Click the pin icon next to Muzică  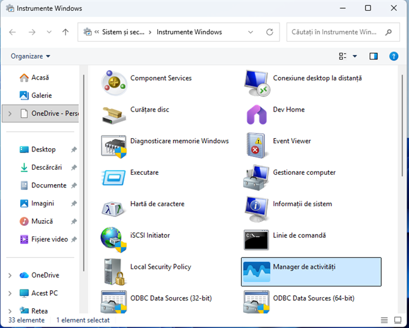[x=74, y=221]
